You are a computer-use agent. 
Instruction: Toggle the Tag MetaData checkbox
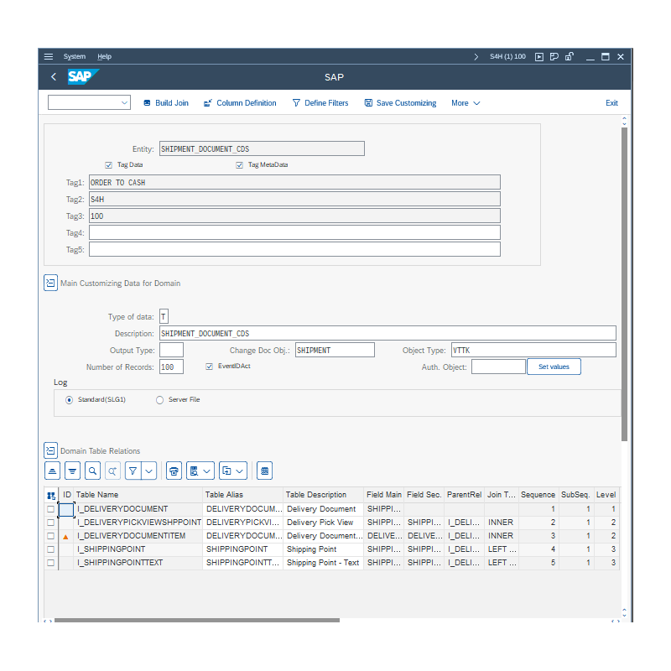coord(240,165)
